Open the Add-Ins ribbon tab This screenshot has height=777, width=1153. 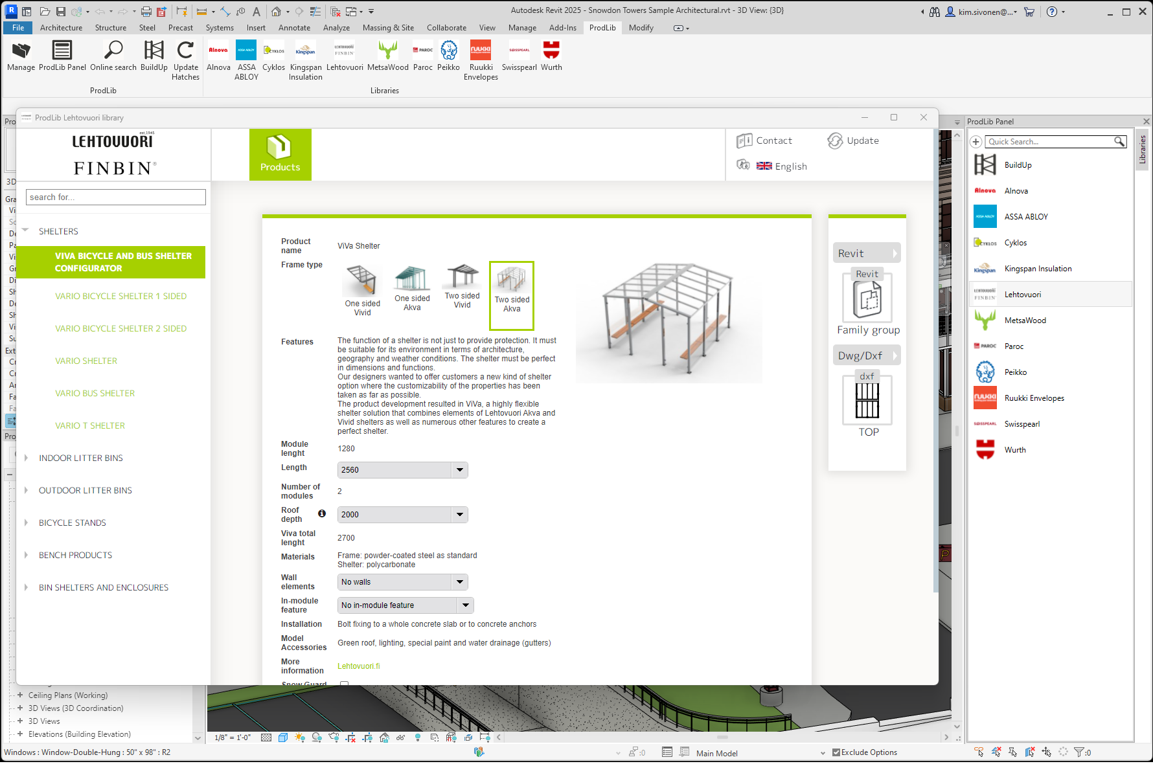pyautogui.click(x=562, y=28)
